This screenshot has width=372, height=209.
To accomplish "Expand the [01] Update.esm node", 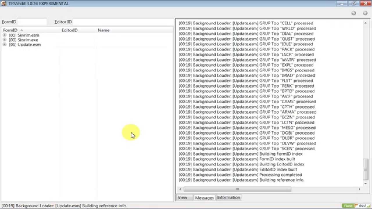I will 5,44.
